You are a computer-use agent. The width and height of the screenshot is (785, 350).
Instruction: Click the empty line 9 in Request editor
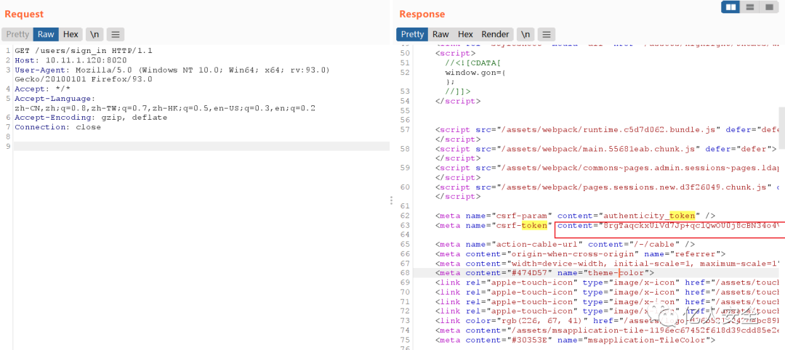[x=201, y=146]
